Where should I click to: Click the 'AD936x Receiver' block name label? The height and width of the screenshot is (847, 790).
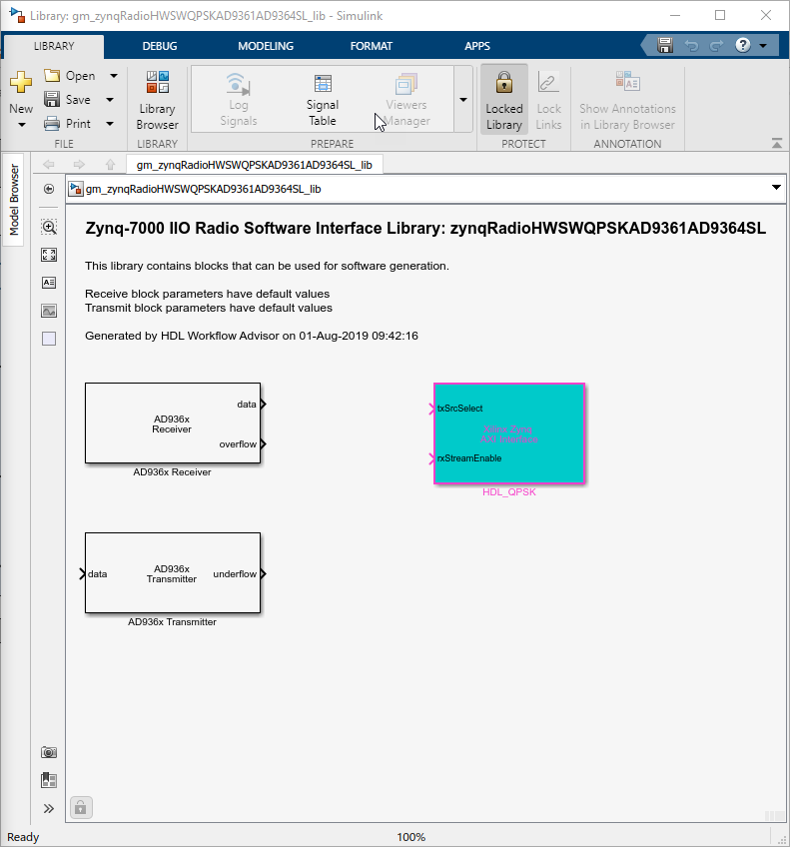(x=172, y=472)
